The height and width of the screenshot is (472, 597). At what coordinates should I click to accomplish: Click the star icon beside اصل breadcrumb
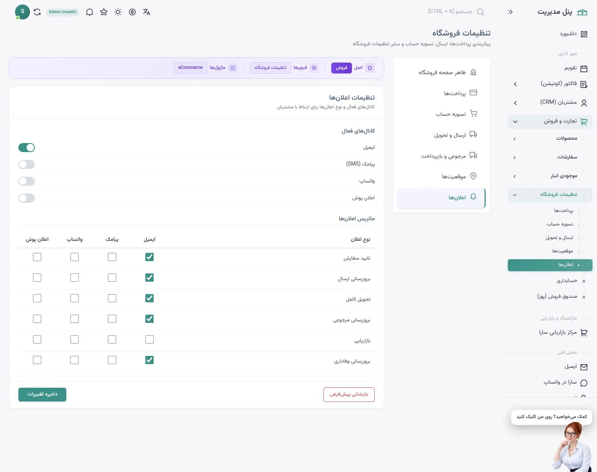pos(370,68)
